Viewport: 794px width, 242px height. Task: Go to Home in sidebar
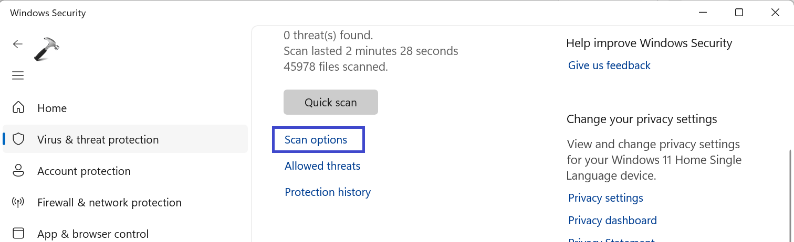[52, 108]
